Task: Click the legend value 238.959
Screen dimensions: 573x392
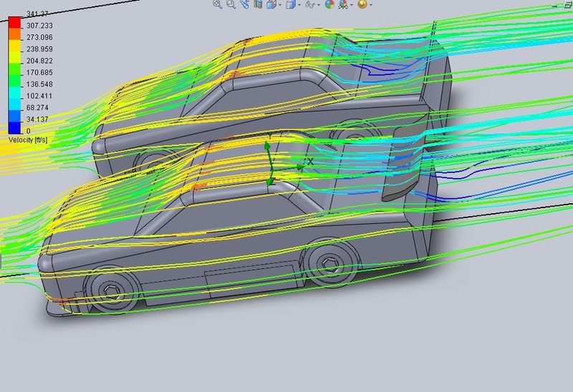Action: (39, 49)
